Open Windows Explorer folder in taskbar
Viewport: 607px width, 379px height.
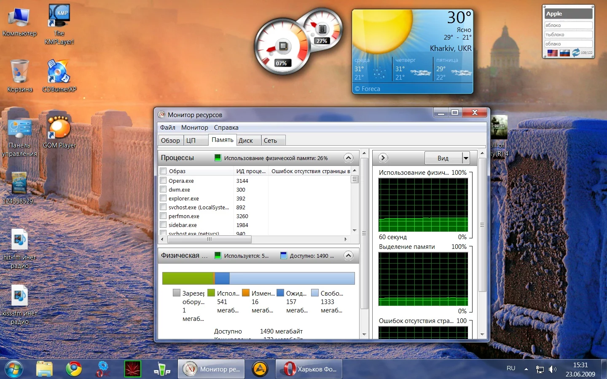click(44, 369)
